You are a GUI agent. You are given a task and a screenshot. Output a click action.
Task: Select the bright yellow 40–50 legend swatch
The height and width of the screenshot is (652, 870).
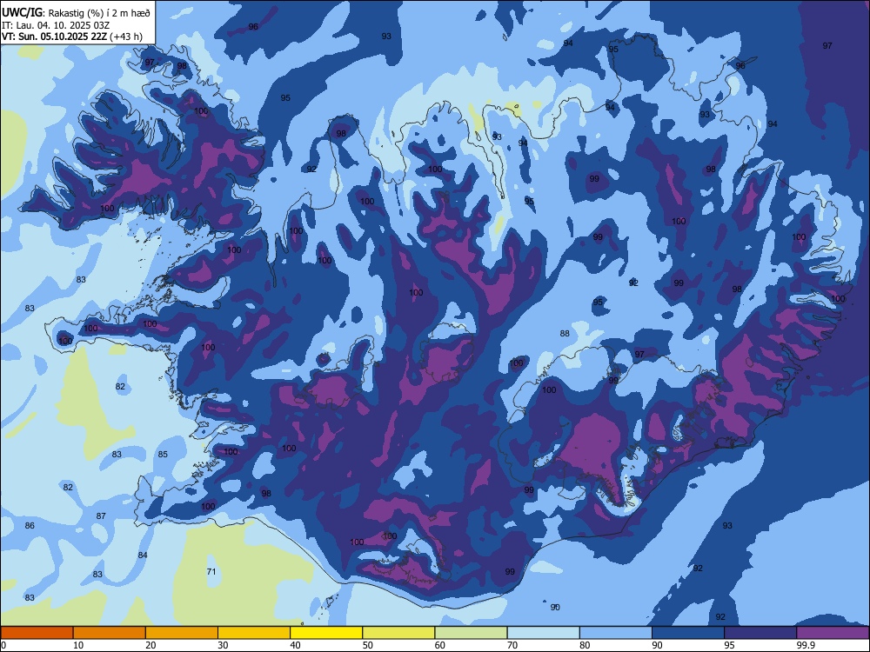click(326, 633)
